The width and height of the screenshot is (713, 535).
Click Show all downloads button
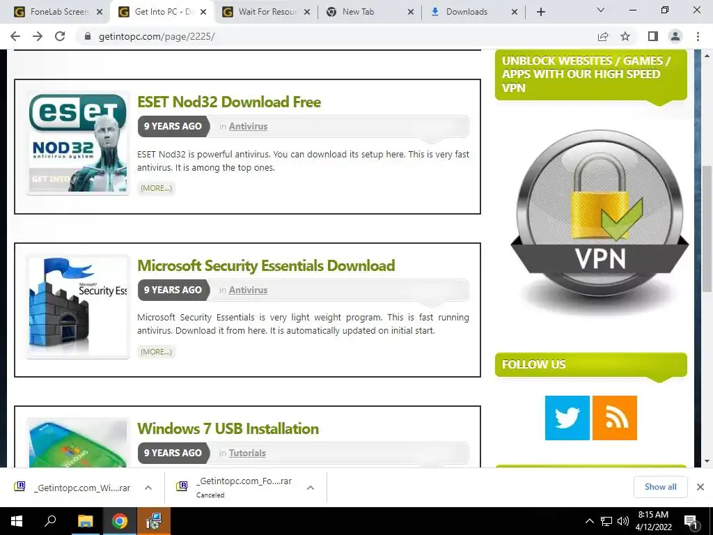click(x=660, y=487)
